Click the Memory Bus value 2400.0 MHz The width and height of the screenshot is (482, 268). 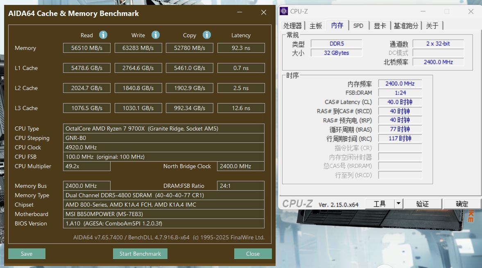87,186
